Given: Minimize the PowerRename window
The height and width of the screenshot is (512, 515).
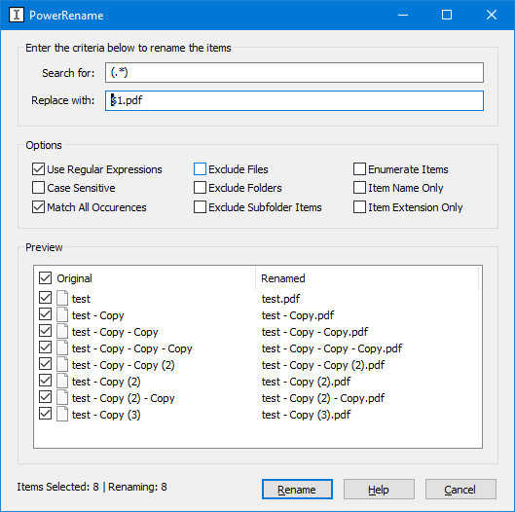Looking at the screenshot, I should coord(403,16).
